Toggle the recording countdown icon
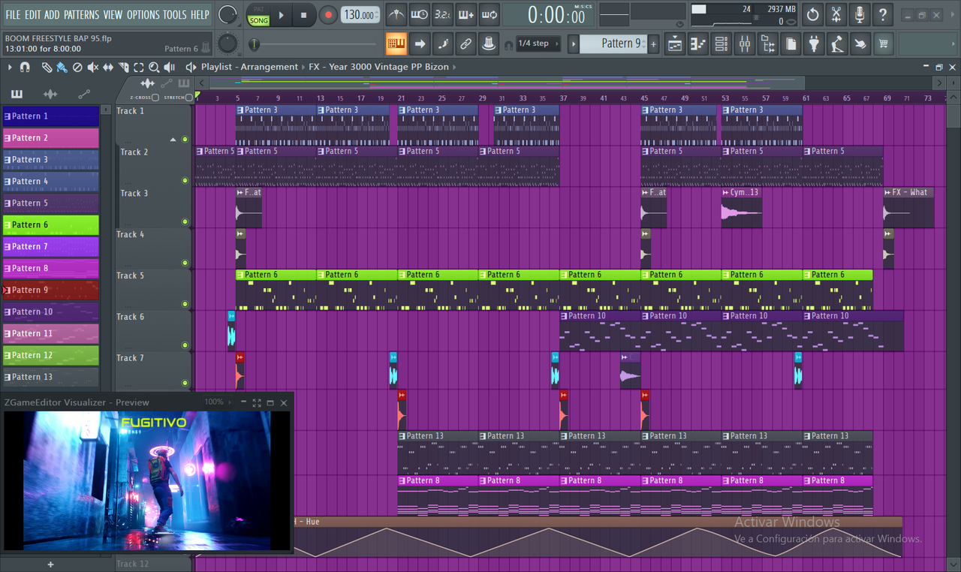This screenshot has height=572, width=961. 443,14
